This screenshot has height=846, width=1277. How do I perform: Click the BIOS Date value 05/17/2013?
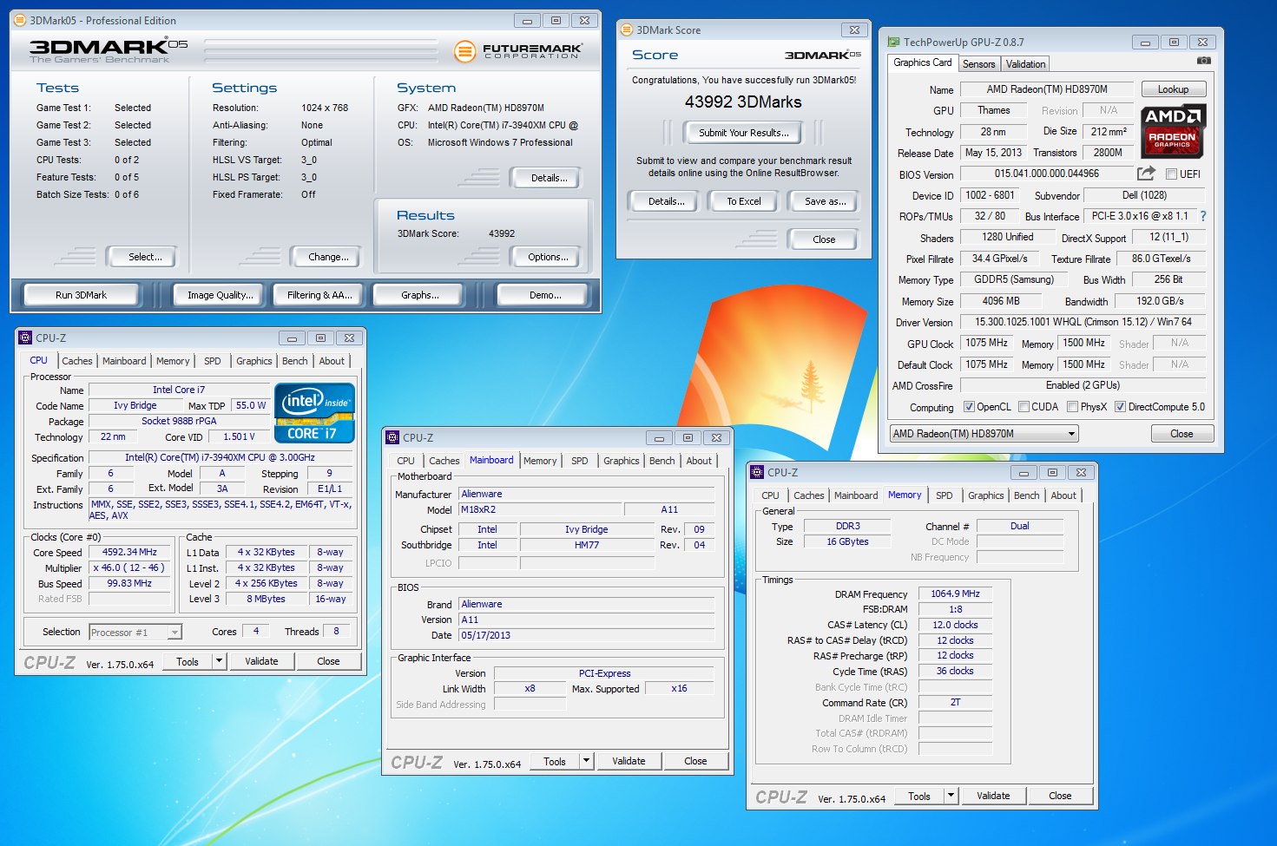coord(587,635)
